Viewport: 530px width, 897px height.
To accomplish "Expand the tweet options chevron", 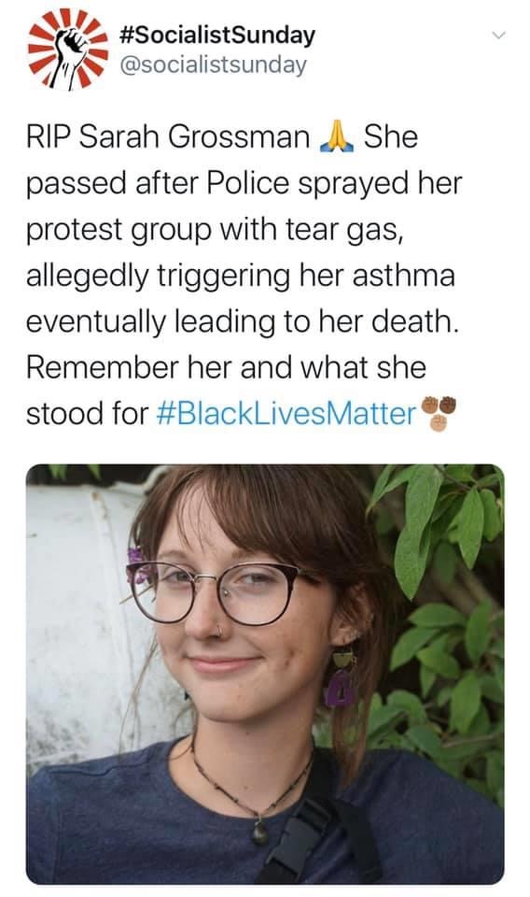I will pyautogui.click(x=500, y=36).
